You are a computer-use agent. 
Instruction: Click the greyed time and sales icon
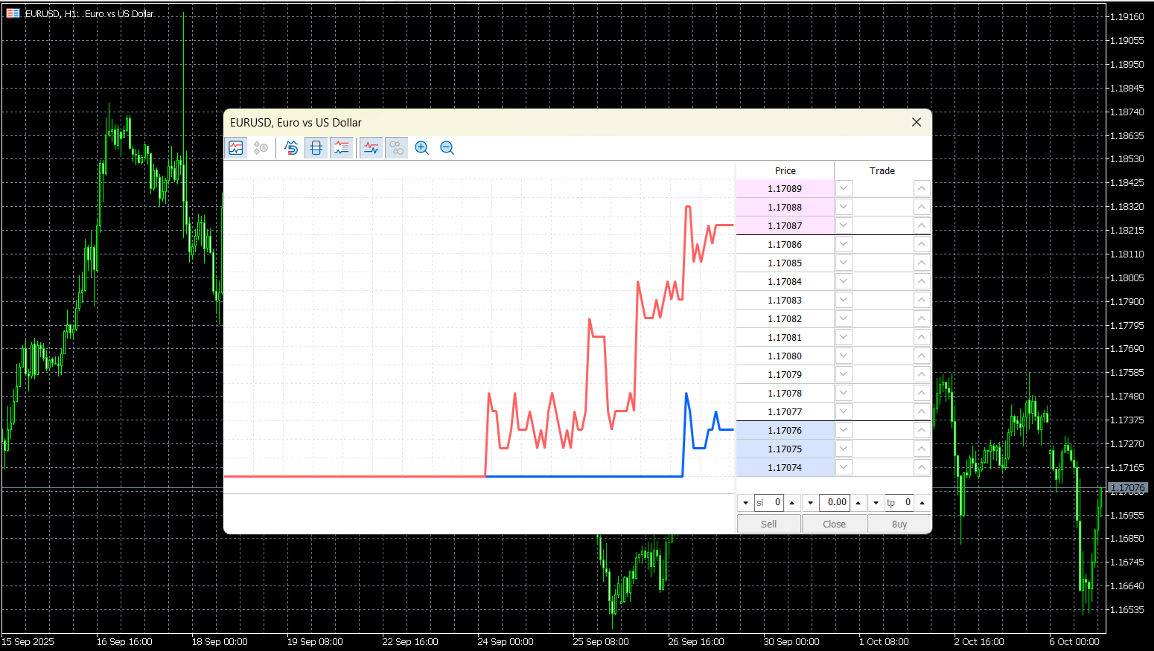(261, 148)
